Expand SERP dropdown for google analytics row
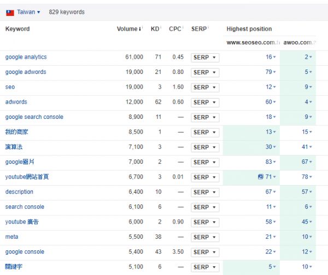This screenshot has width=328, height=275. click(x=205, y=58)
